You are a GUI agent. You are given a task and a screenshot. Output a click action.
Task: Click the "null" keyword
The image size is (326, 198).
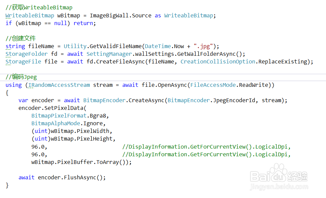coord(60,23)
